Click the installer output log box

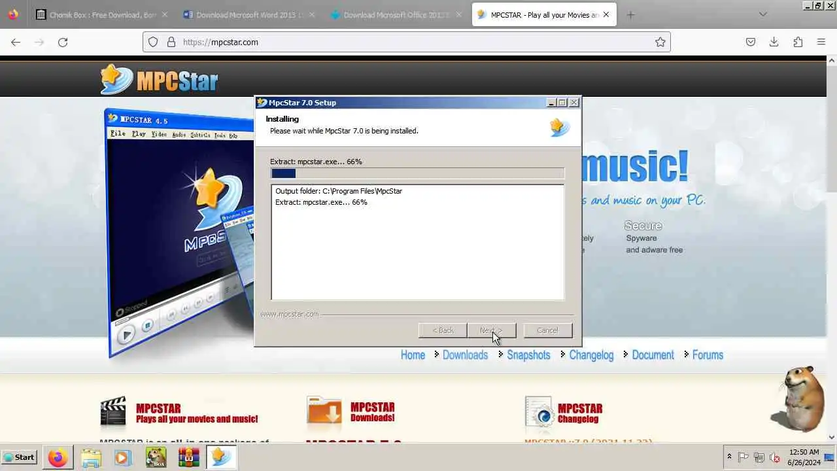417,242
